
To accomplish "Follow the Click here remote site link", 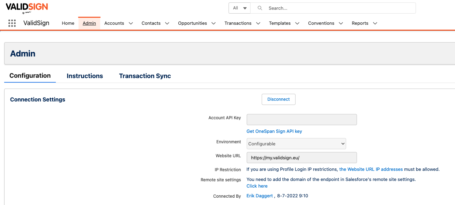I will pyautogui.click(x=257, y=186).
